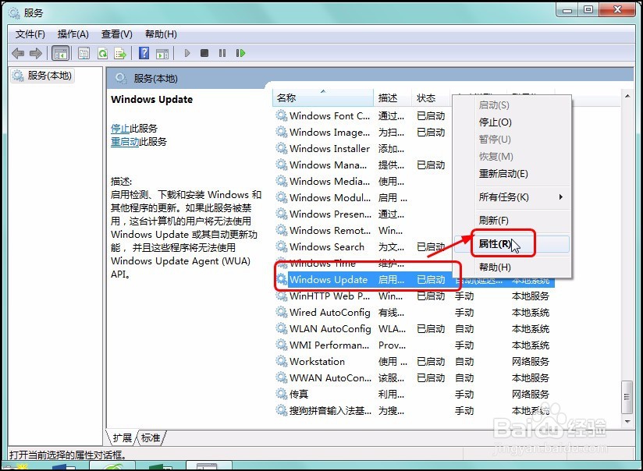This screenshot has width=643, height=471.
Task: Click the Pause service icon
Action: (222, 53)
